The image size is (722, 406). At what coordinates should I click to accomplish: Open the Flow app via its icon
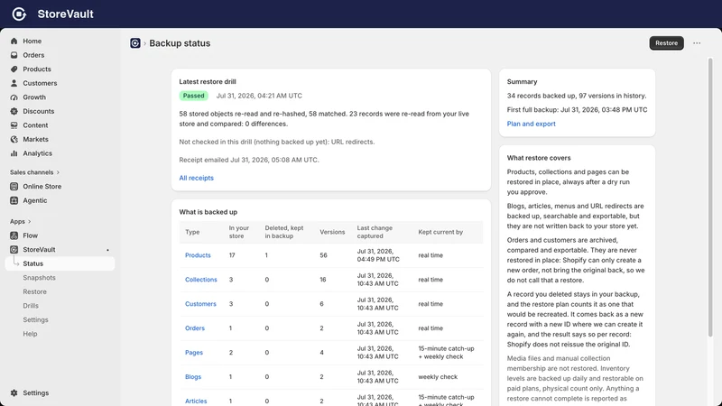tap(14, 235)
